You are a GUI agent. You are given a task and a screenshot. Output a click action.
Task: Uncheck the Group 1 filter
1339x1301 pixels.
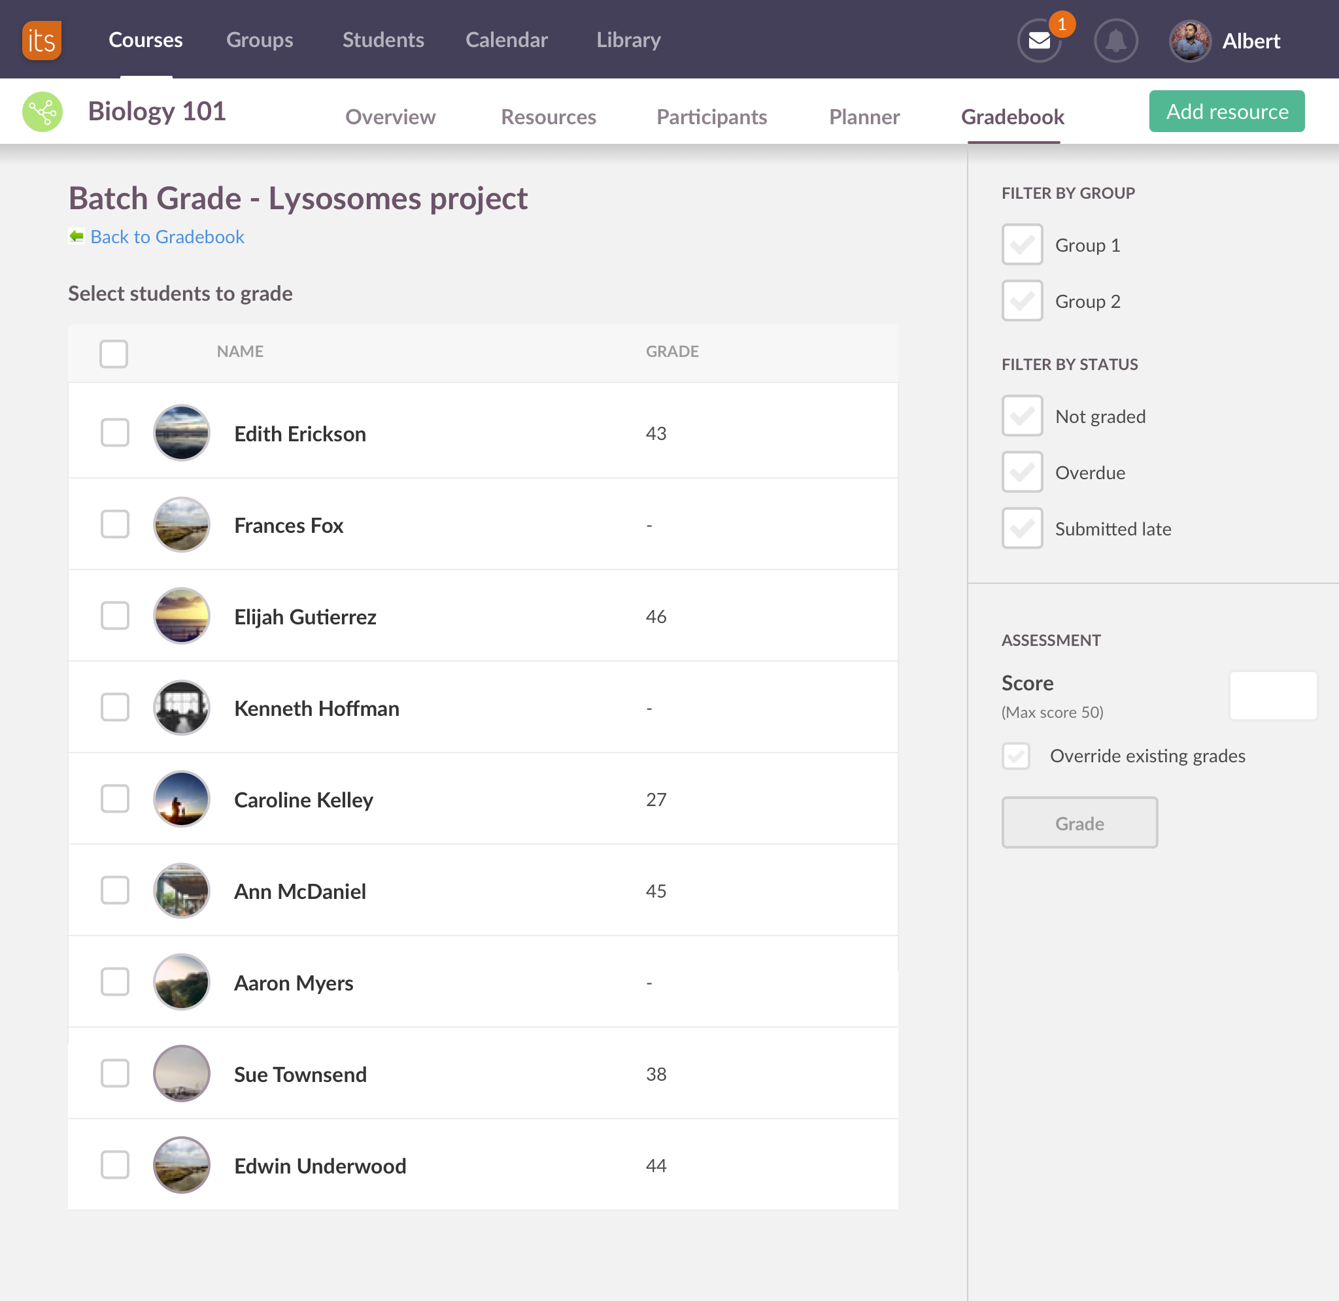1021,244
